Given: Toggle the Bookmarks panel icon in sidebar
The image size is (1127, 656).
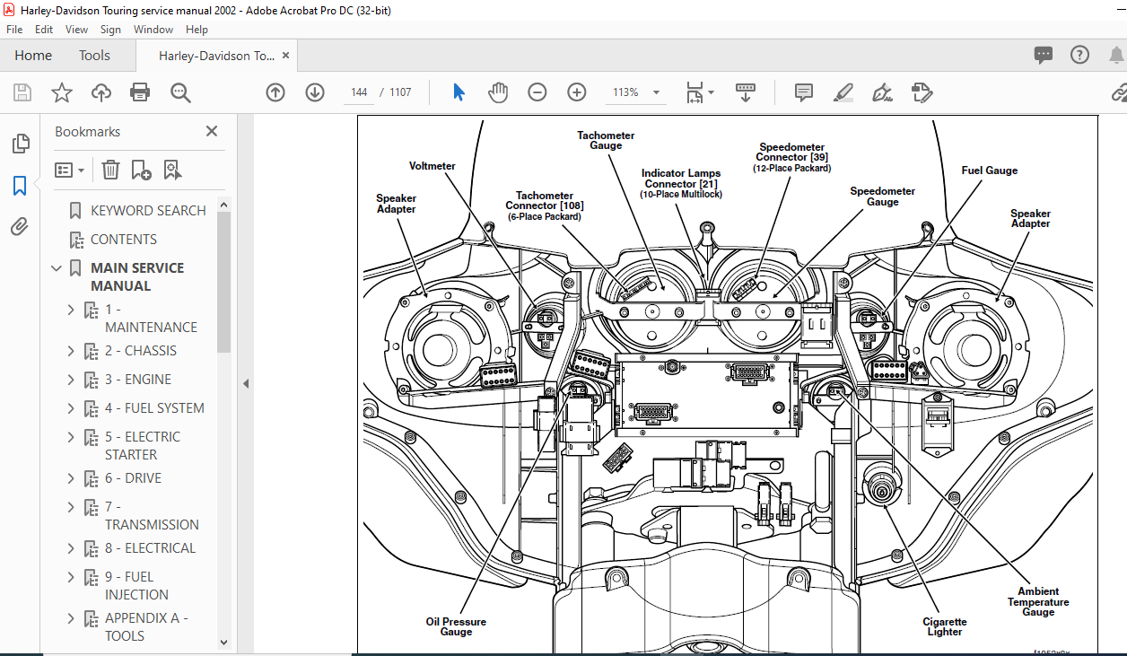Looking at the screenshot, I should pyautogui.click(x=20, y=186).
